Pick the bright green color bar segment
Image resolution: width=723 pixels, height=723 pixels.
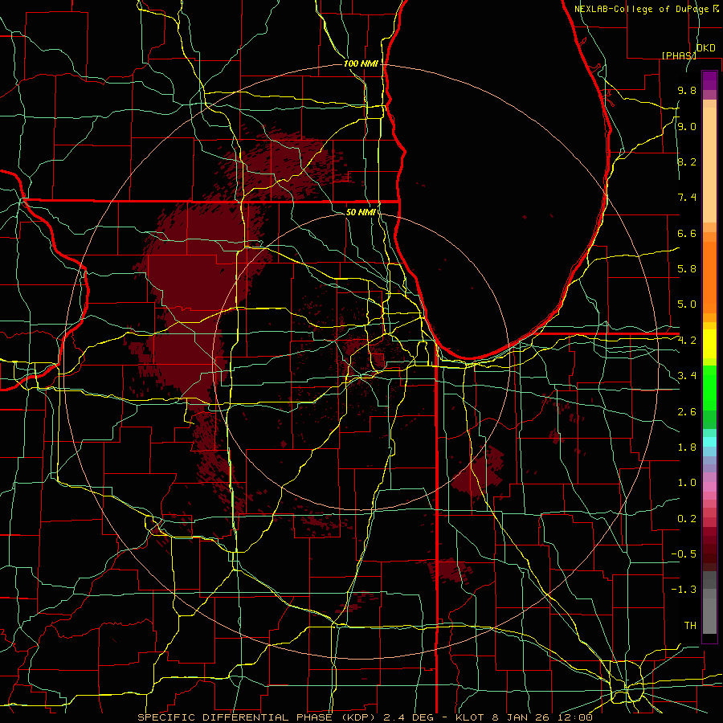[709, 387]
